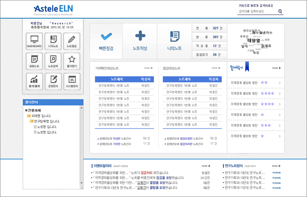Click the 빠른점검 checkmark tile
Viewport: 307px width, 197px height.
pyautogui.click(x=106, y=41)
